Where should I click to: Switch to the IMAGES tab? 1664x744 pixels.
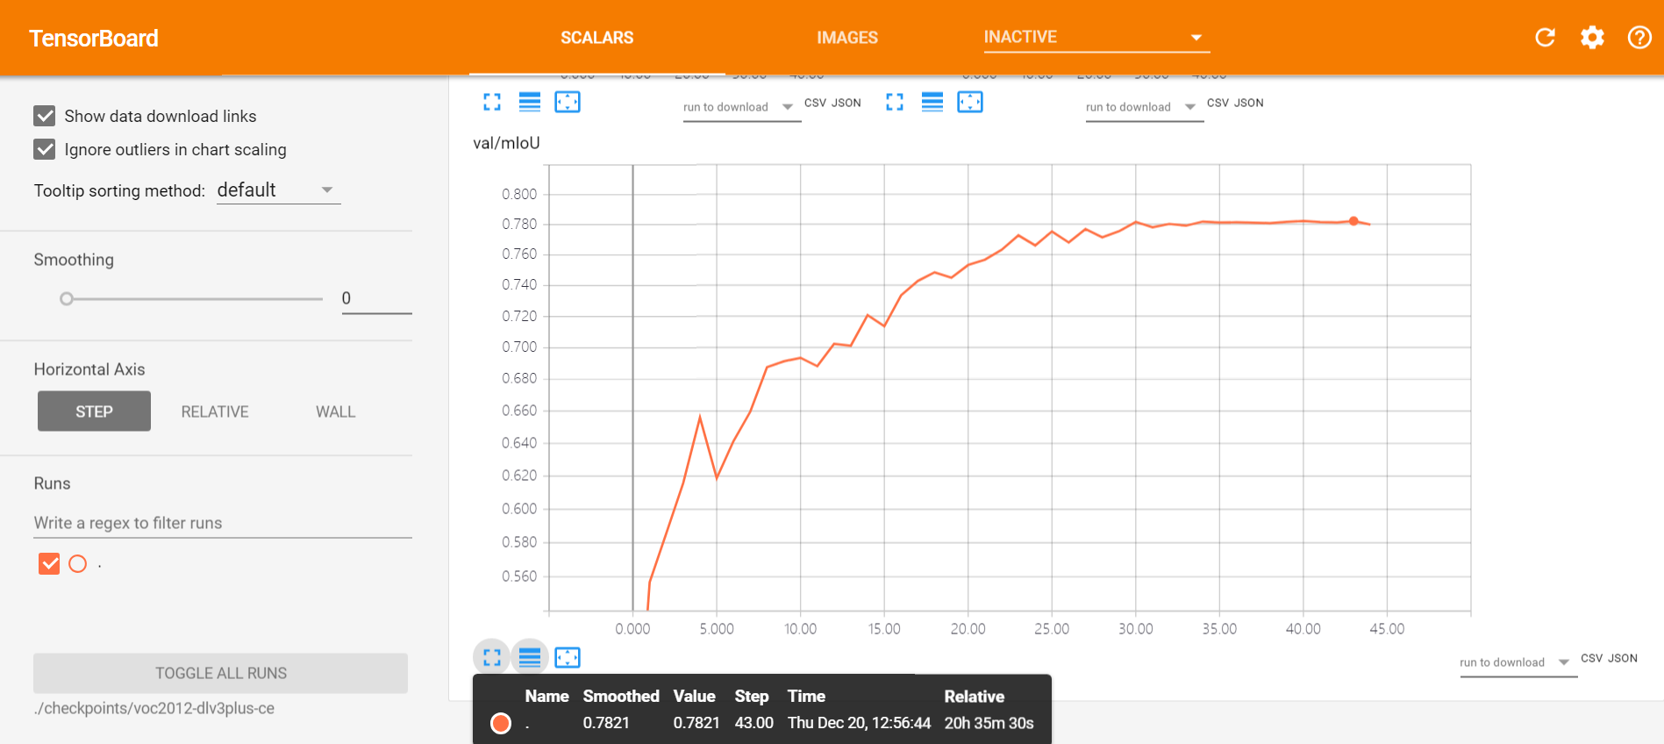[x=847, y=38]
